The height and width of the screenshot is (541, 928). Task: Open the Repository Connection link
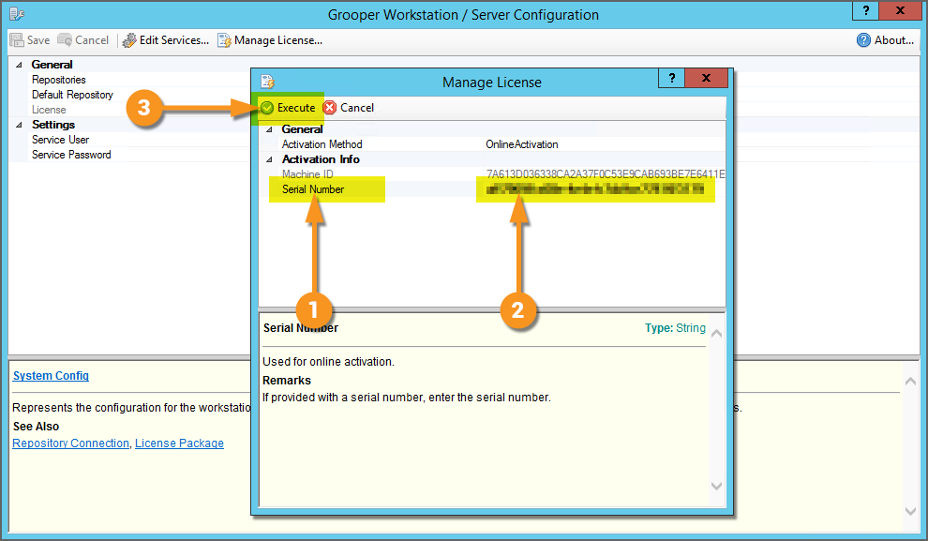tap(71, 443)
